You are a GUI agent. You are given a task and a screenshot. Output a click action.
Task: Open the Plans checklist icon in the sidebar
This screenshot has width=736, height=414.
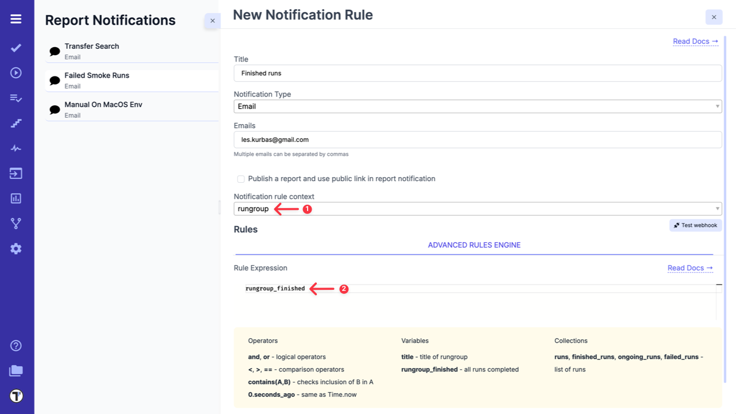16,98
